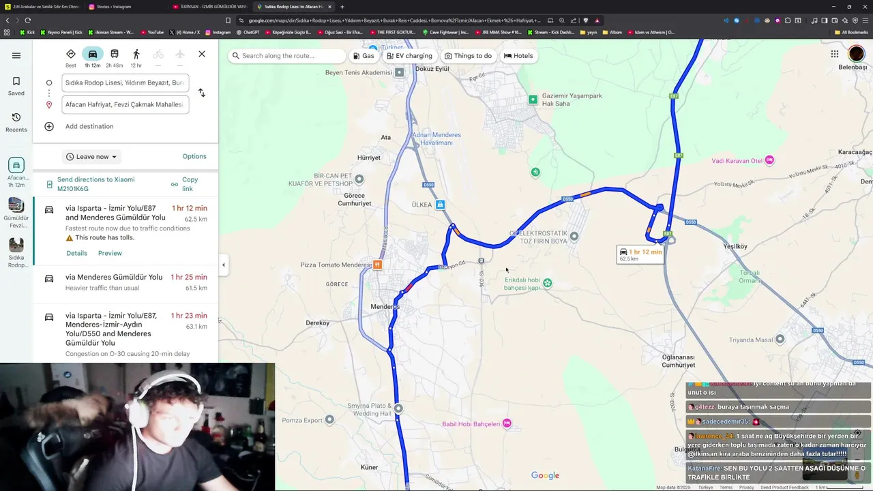Click Triyanda Masal map pin
This screenshot has height=491, width=873.
pyautogui.click(x=780, y=339)
